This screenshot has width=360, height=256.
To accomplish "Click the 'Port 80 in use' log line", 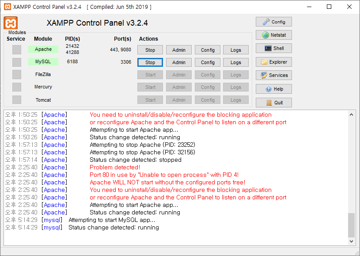I will point(164,175).
